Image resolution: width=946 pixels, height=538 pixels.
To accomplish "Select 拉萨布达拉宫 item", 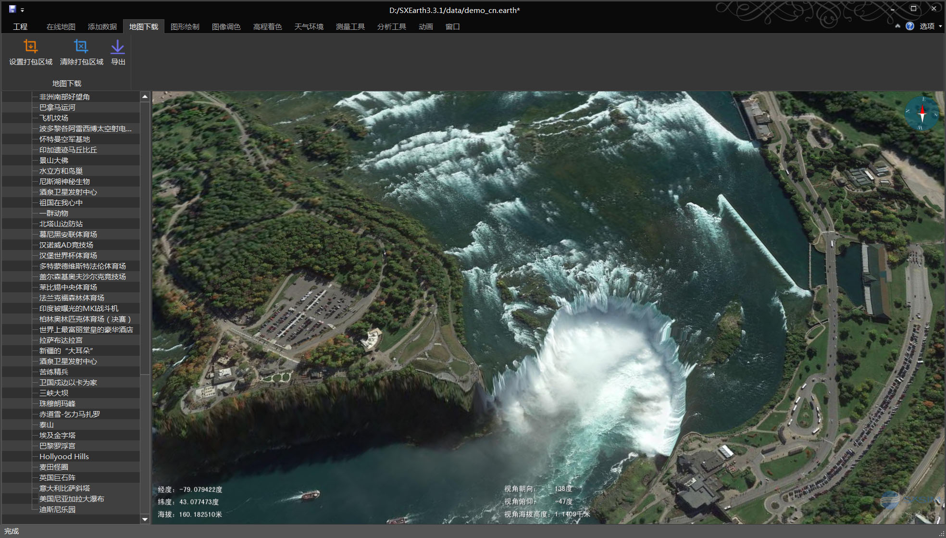I will (x=61, y=340).
